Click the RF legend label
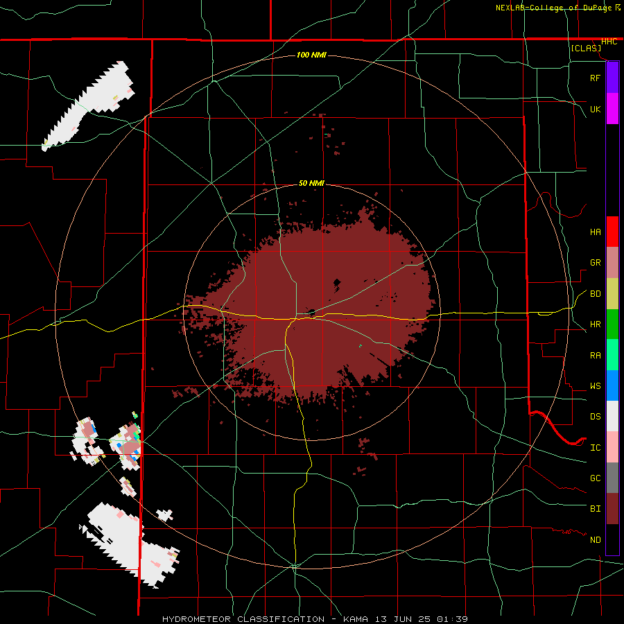 (x=595, y=78)
